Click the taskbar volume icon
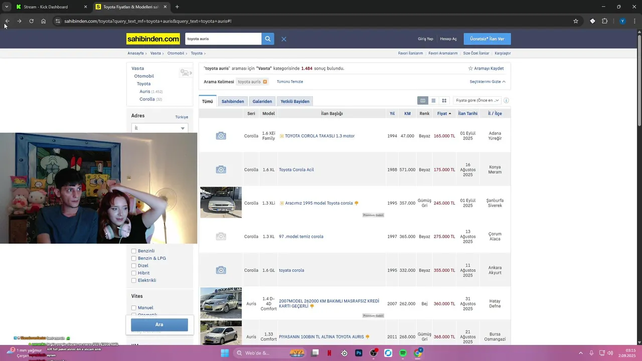This screenshot has width=642, height=361. point(610,353)
